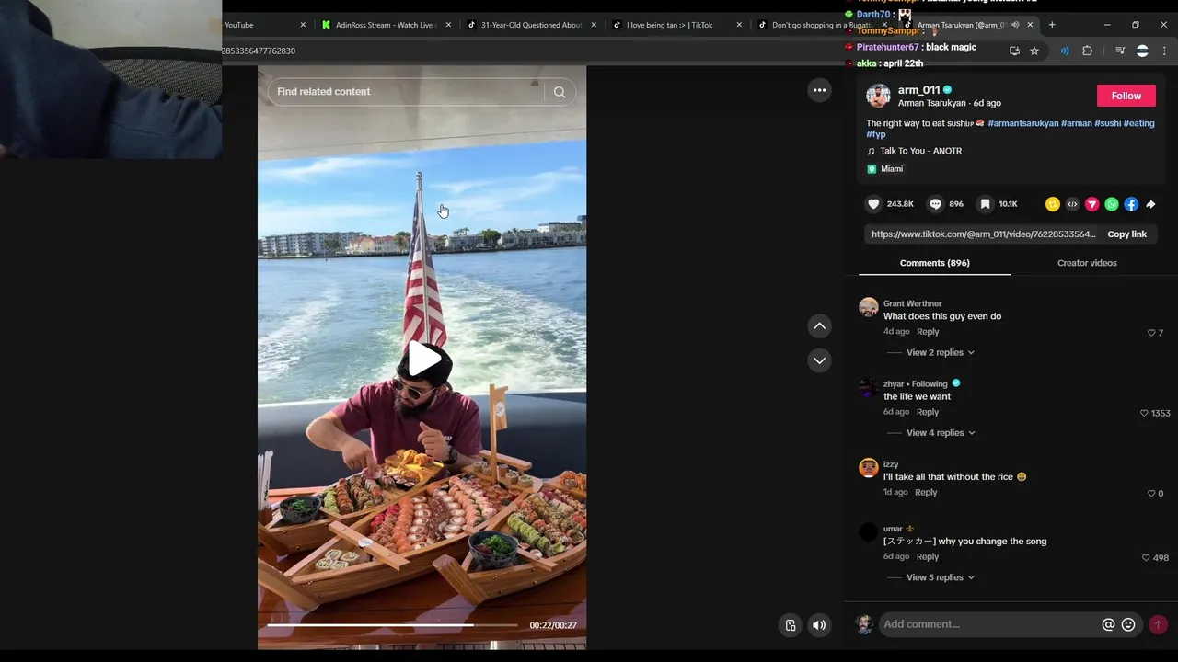Screen dimensions: 1178x662
Task: Toggle the auto-scroll icon beside the volume button
Action: pyautogui.click(x=791, y=625)
